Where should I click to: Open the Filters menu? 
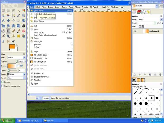[x=77, y=7]
